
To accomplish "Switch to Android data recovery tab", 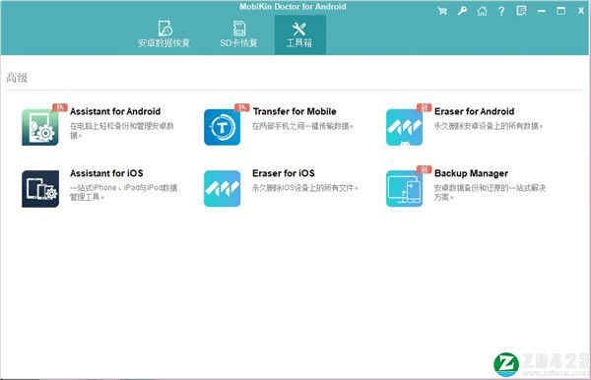I will 164,33.
